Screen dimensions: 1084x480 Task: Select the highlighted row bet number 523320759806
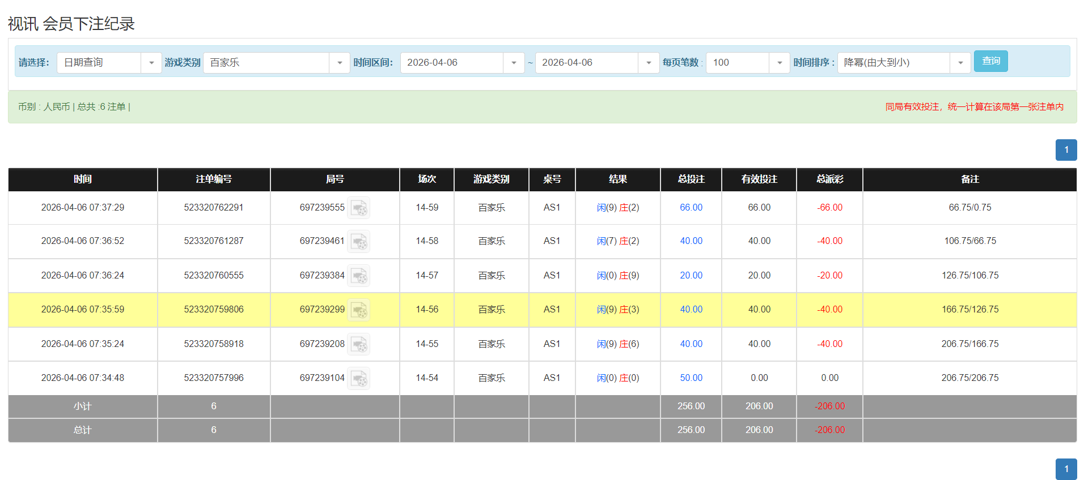click(x=213, y=310)
